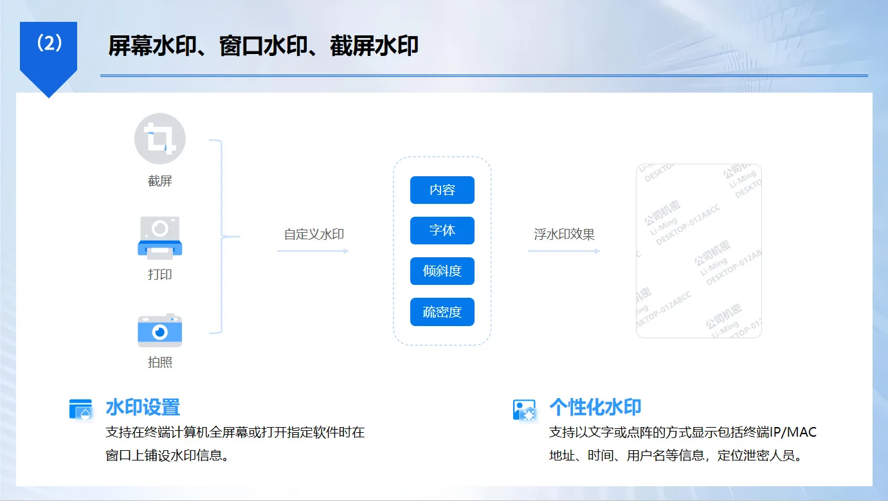
Task: Click the crop-style icon above 截屏 label
Action: pos(159,138)
